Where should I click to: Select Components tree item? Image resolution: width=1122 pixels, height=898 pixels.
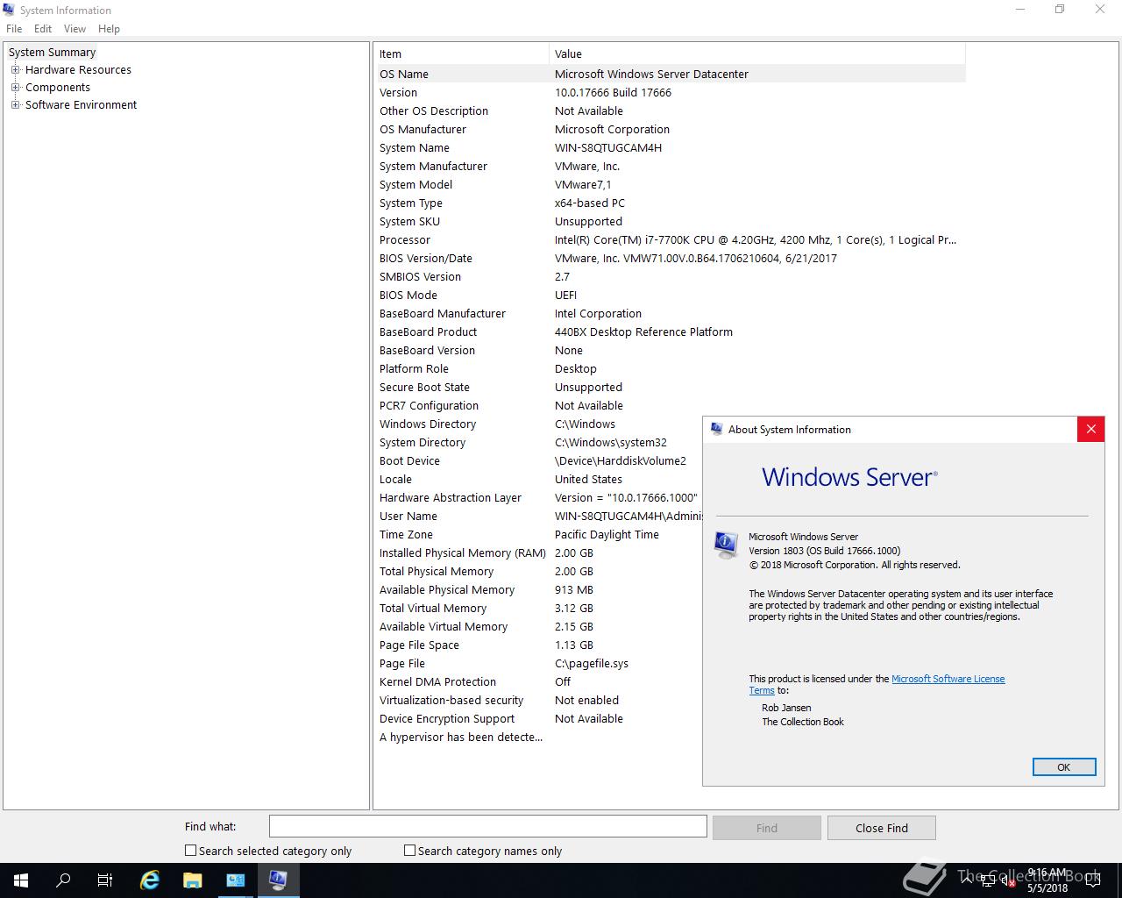(58, 87)
